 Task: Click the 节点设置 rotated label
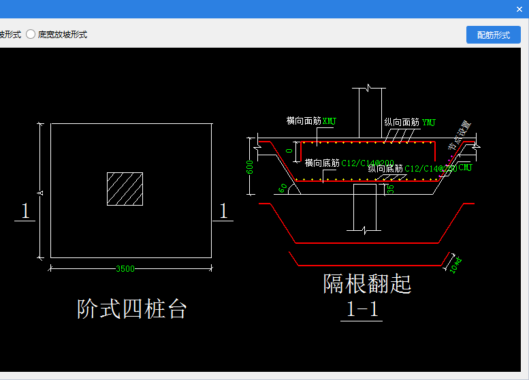[459, 136]
